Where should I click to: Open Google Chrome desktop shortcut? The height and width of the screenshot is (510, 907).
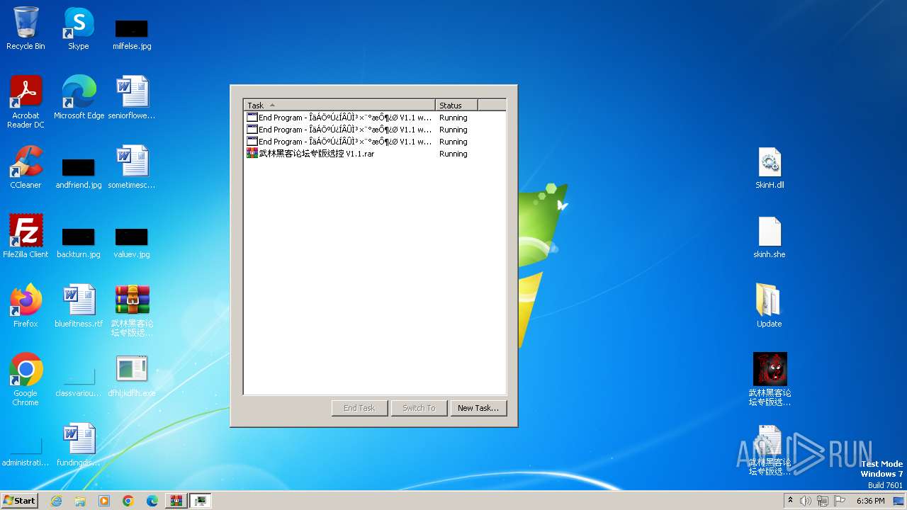[26, 379]
